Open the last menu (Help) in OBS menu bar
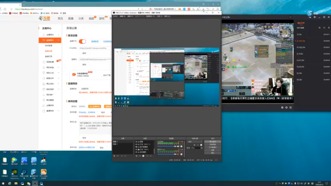Viewport: 331px width, 186px height. (167, 16)
